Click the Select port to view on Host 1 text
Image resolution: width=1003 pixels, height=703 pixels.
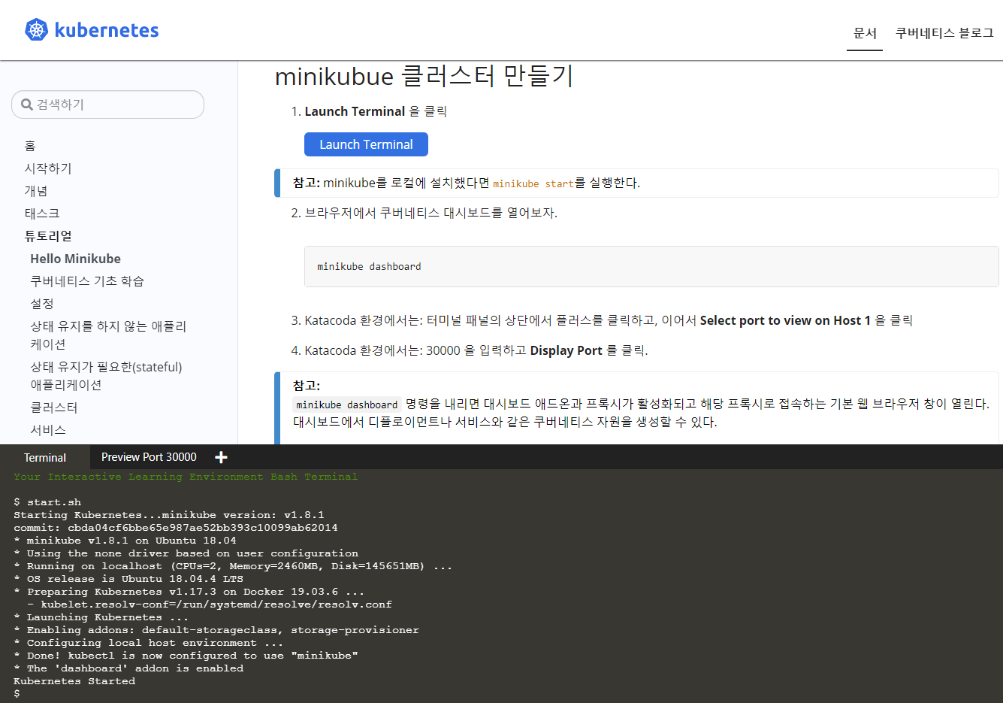point(785,320)
